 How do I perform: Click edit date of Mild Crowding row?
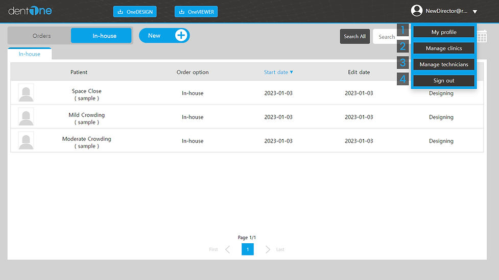[x=359, y=117]
